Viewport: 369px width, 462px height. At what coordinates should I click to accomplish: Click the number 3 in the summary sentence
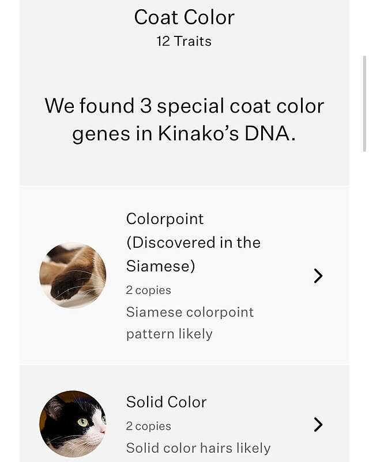(145, 106)
